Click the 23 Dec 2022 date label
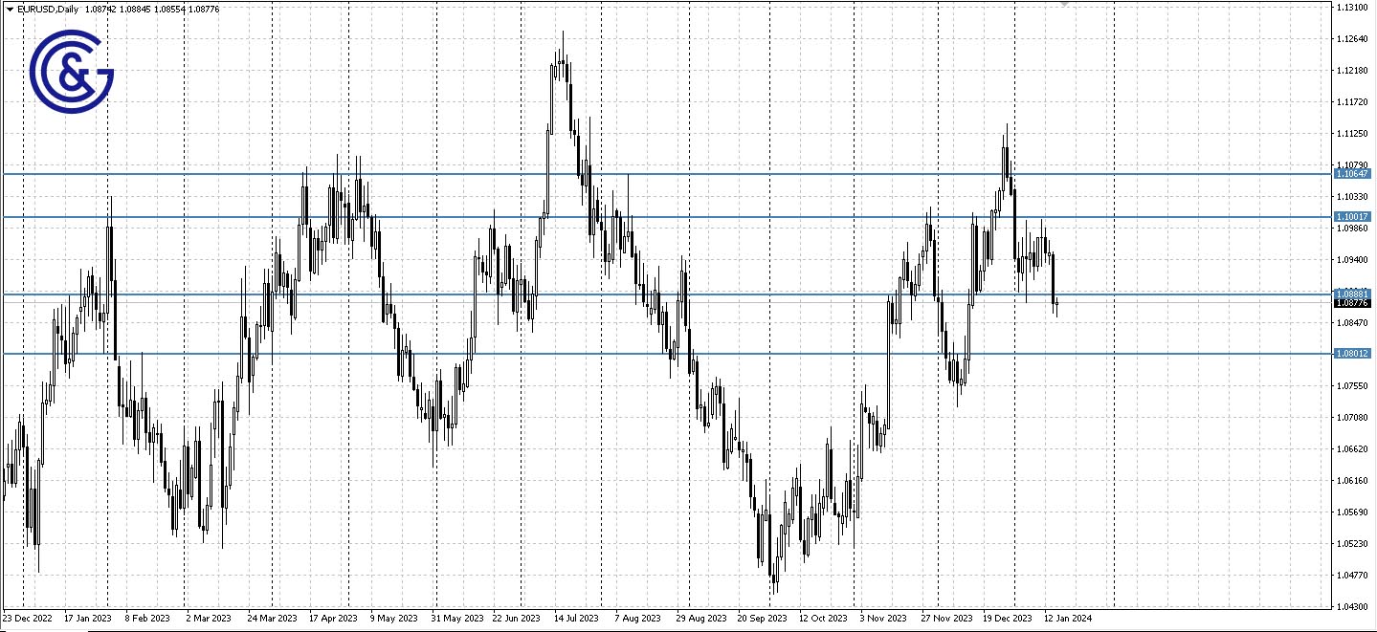1377x632 pixels. coord(26,619)
